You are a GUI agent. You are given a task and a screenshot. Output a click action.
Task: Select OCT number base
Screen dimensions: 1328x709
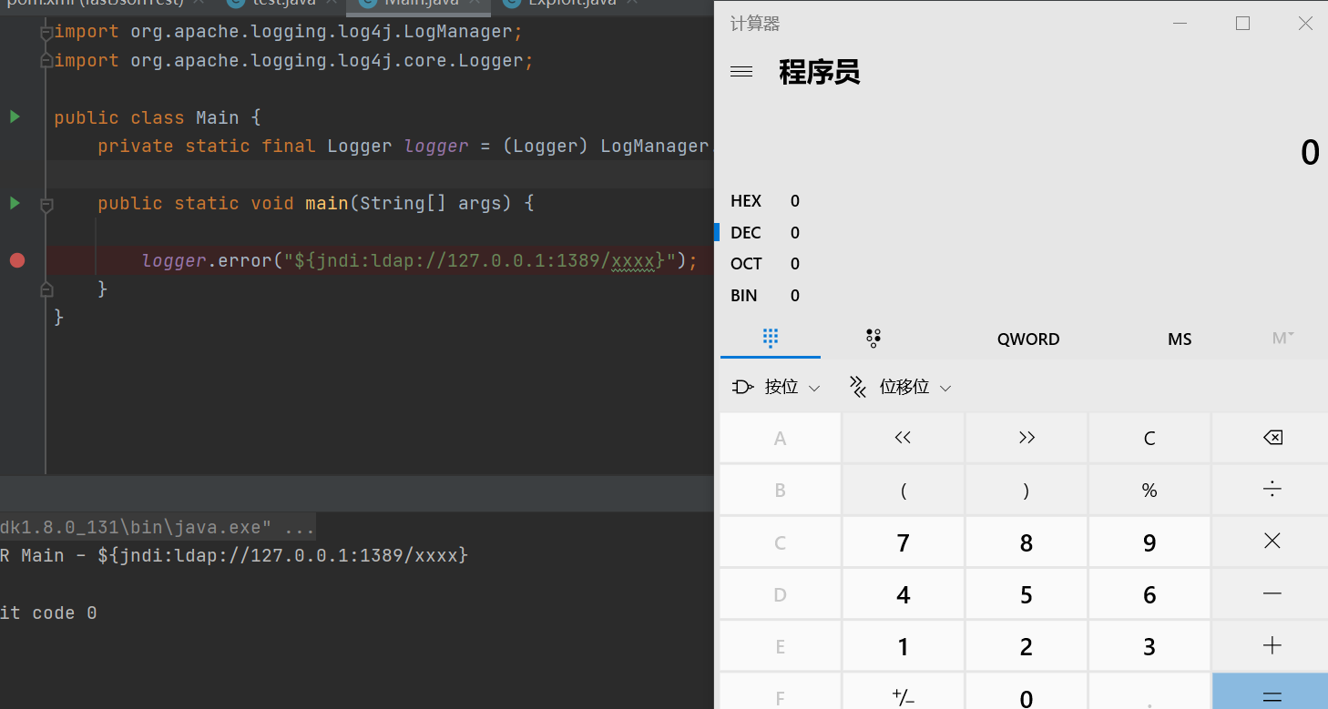[746, 264]
